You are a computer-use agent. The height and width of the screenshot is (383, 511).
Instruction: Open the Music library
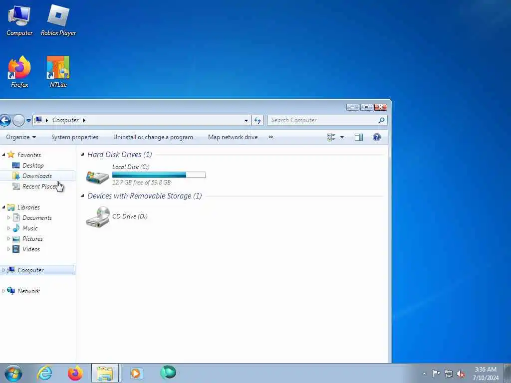pyautogui.click(x=30, y=228)
